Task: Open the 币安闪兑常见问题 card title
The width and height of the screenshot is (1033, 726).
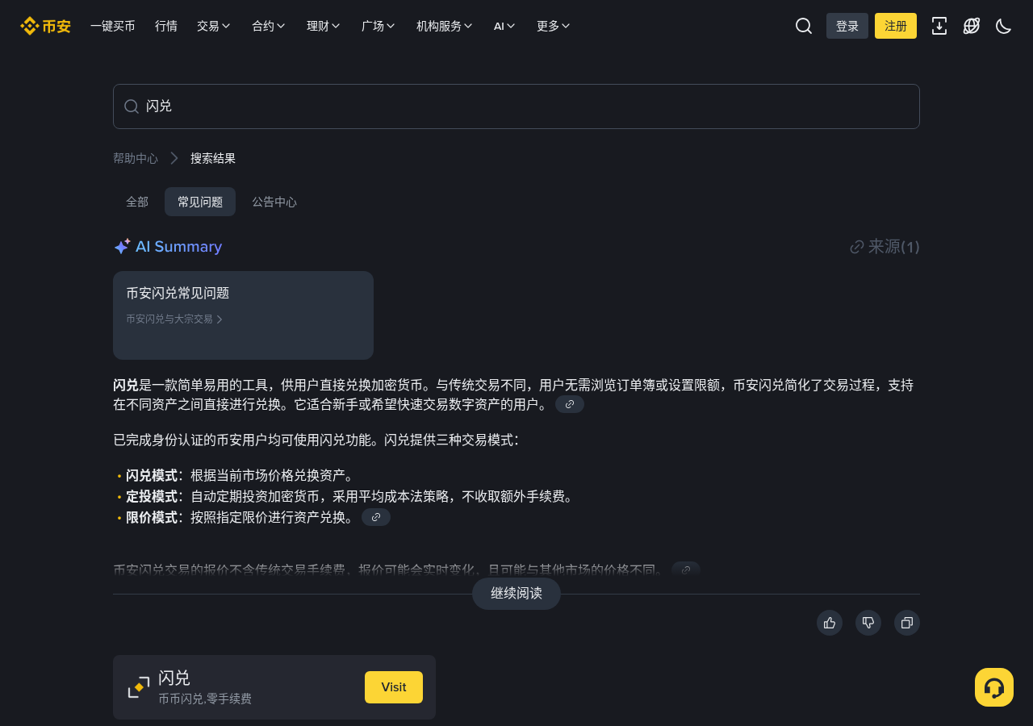Action: (x=178, y=294)
